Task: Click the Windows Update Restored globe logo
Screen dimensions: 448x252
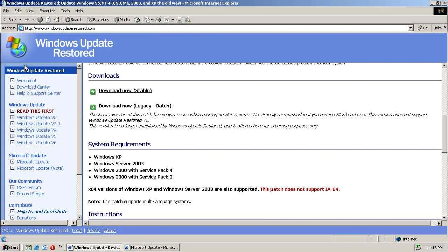Action: (x=16, y=47)
